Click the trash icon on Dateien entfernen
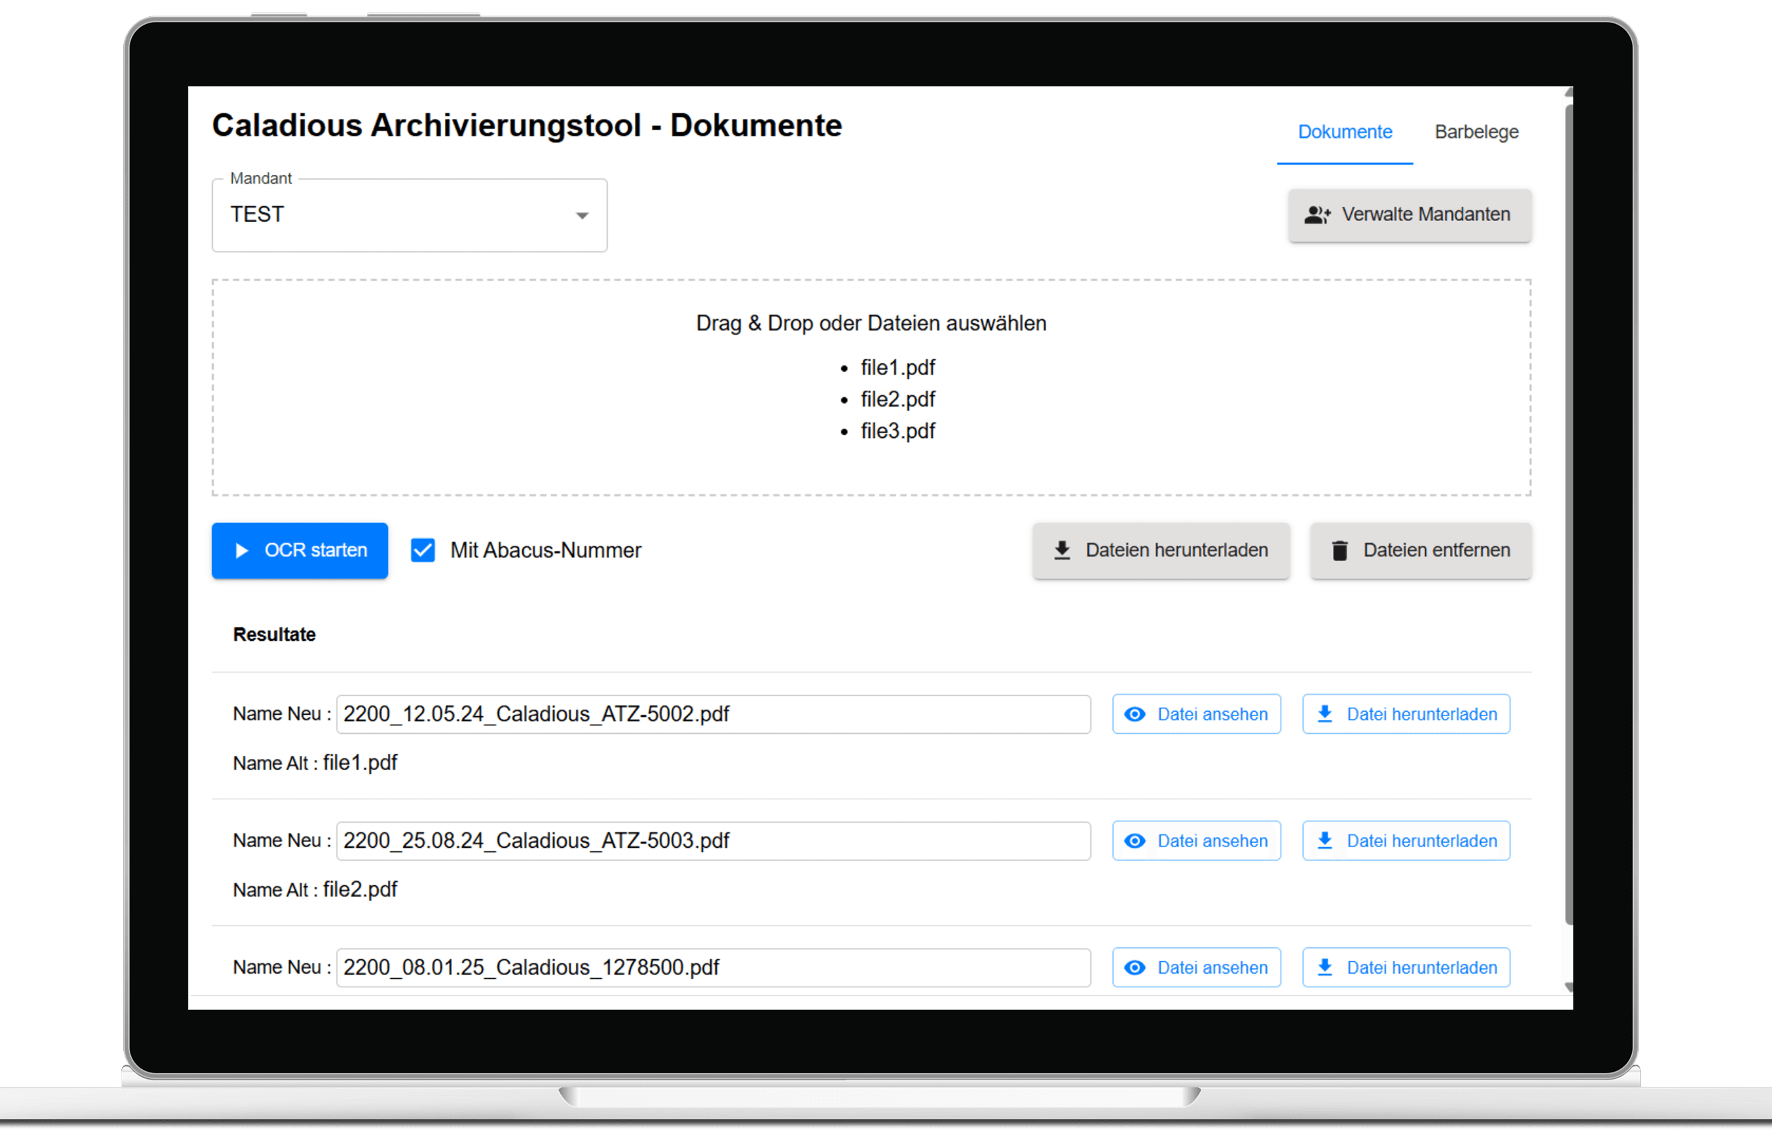The width and height of the screenshot is (1772, 1134). pos(1340,551)
